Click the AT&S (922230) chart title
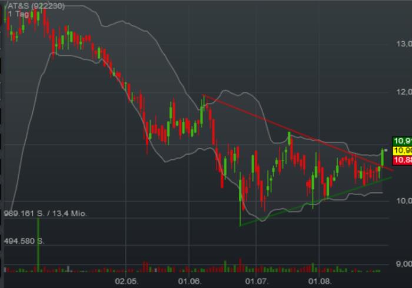412x288 pixels. click(x=36, y=6)
